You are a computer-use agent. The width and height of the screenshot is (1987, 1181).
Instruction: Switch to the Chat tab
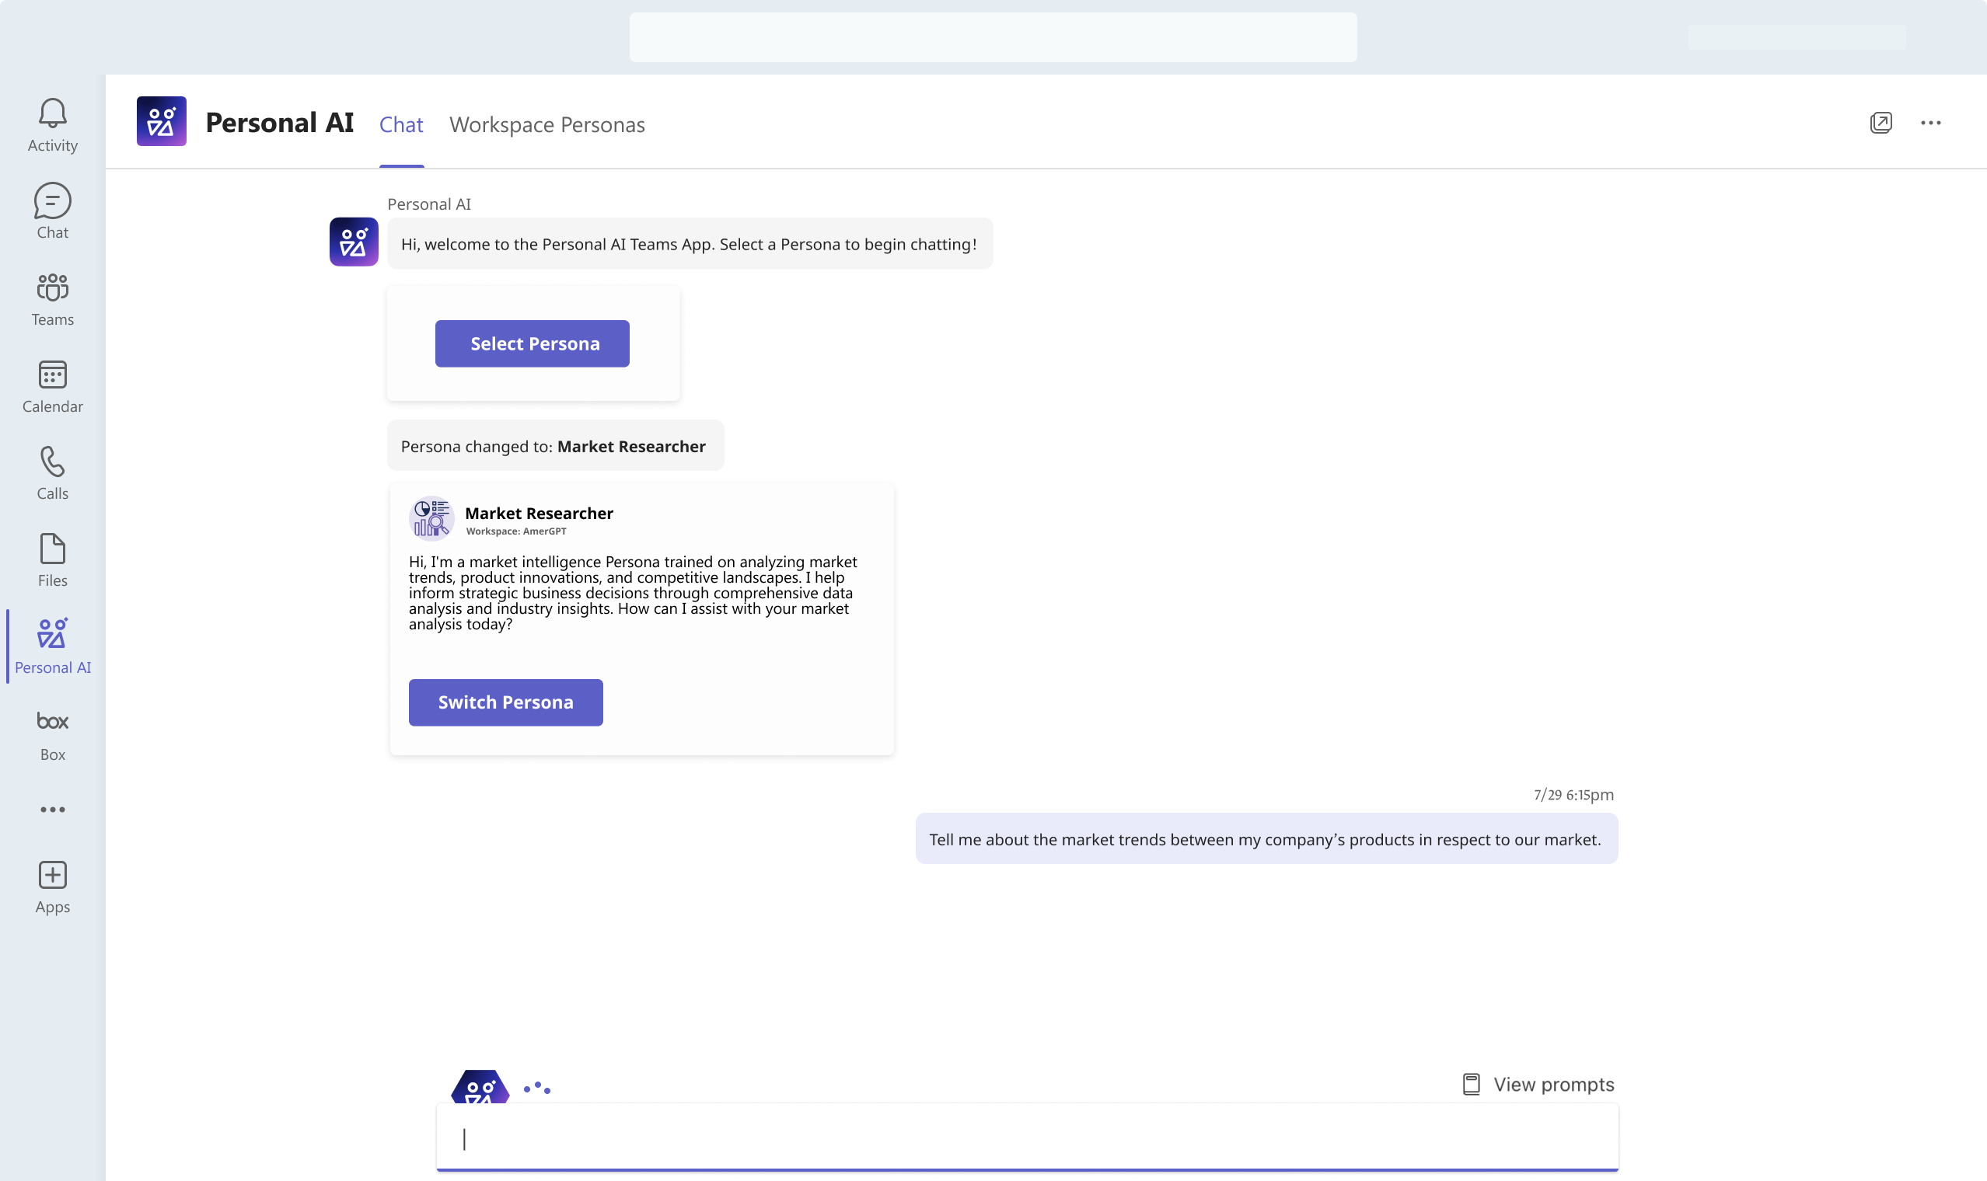click(x=401, y=125)
